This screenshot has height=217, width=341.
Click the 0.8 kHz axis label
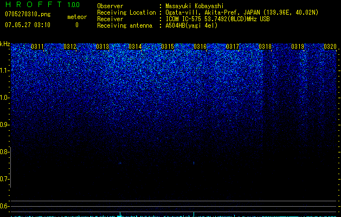(4, 152)
